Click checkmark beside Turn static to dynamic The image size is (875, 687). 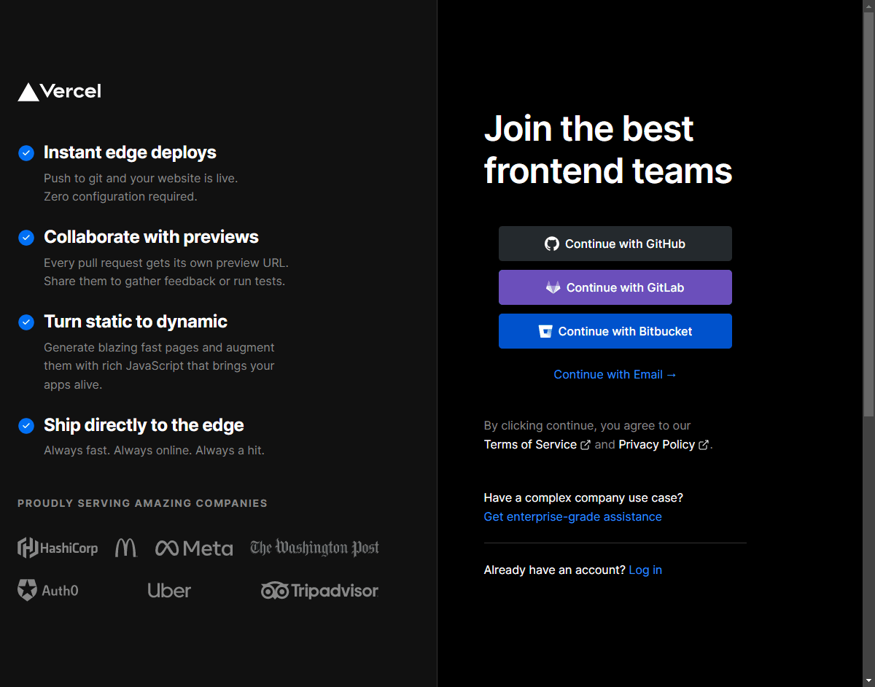(x=26, y=322)
